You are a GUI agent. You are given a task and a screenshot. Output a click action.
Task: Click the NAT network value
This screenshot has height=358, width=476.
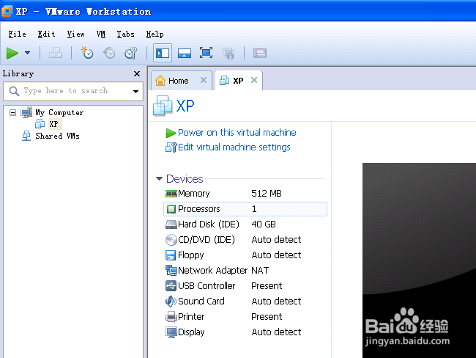click(260, 271)
